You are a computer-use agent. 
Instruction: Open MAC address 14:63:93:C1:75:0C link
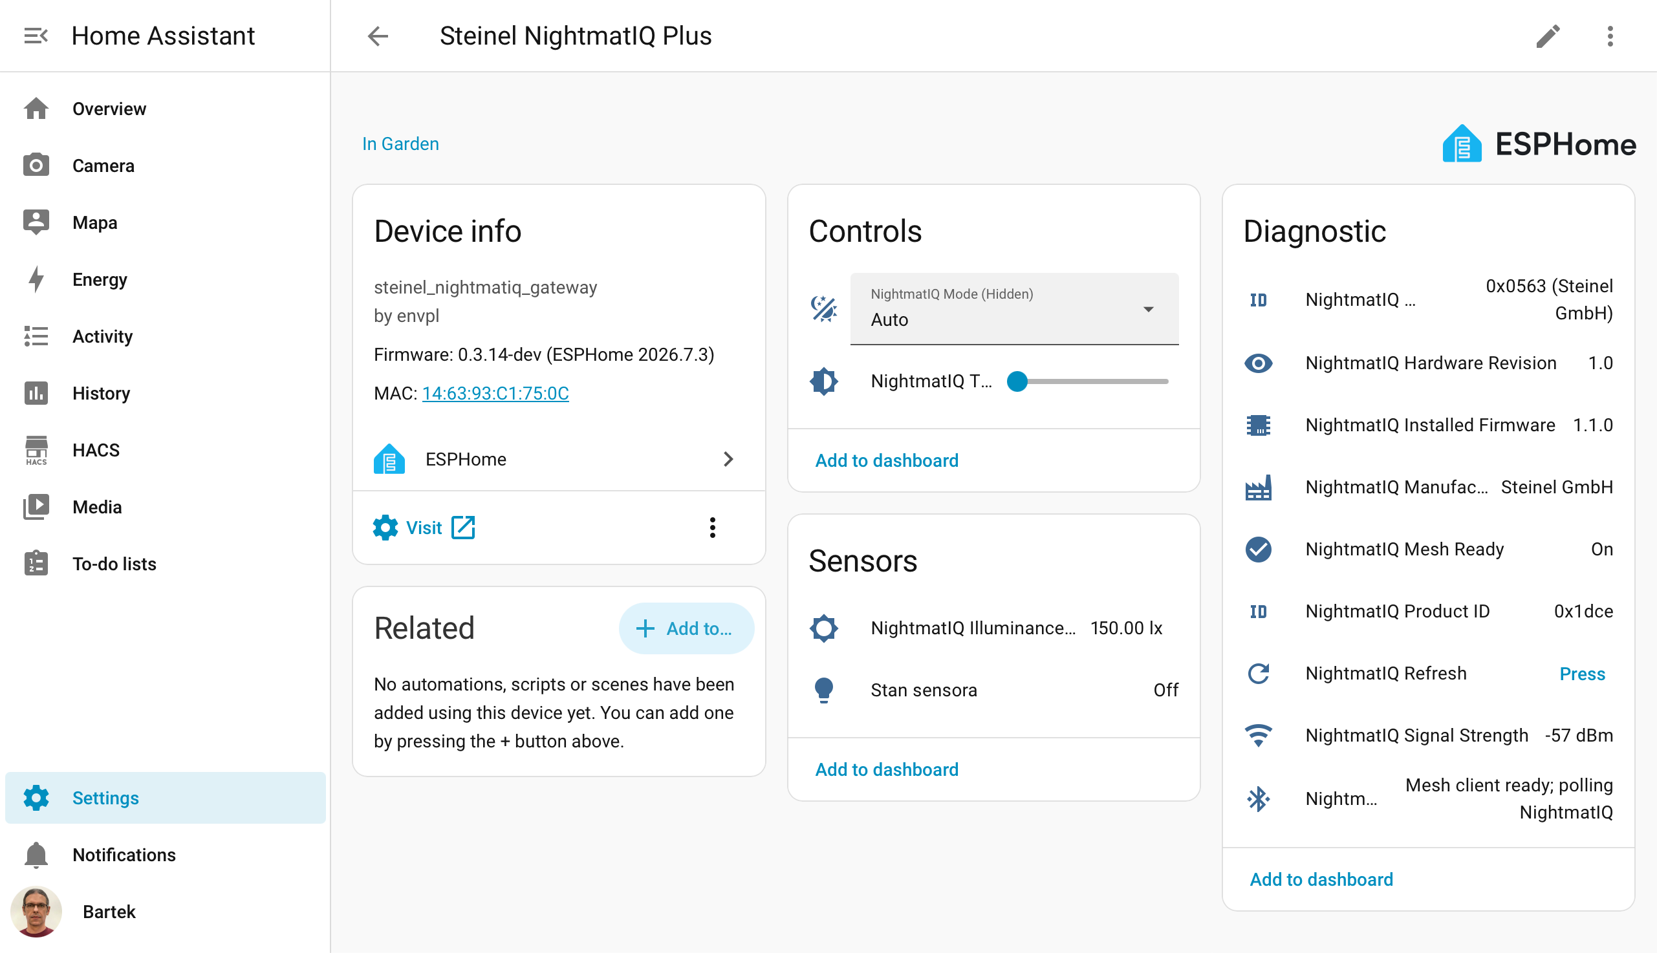tap(495, 393)
